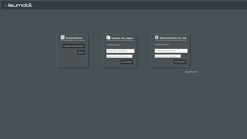Viewport: 247px width, 139px height.
Task: Focus the identifiant field in Gestion des pages
Action: pos(120,51)
